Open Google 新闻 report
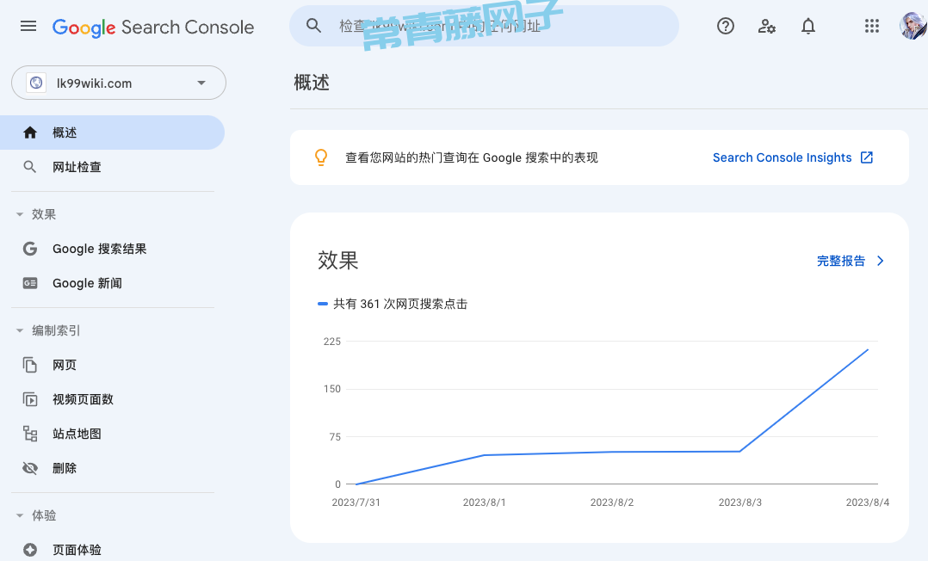Viewport: 928px width, 561px height. coord(113,283)
